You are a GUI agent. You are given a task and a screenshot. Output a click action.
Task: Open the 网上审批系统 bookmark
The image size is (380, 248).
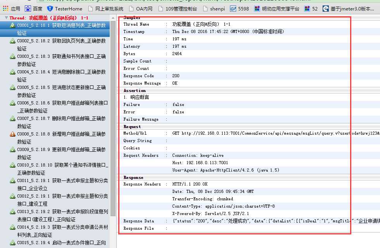[106, 9]
